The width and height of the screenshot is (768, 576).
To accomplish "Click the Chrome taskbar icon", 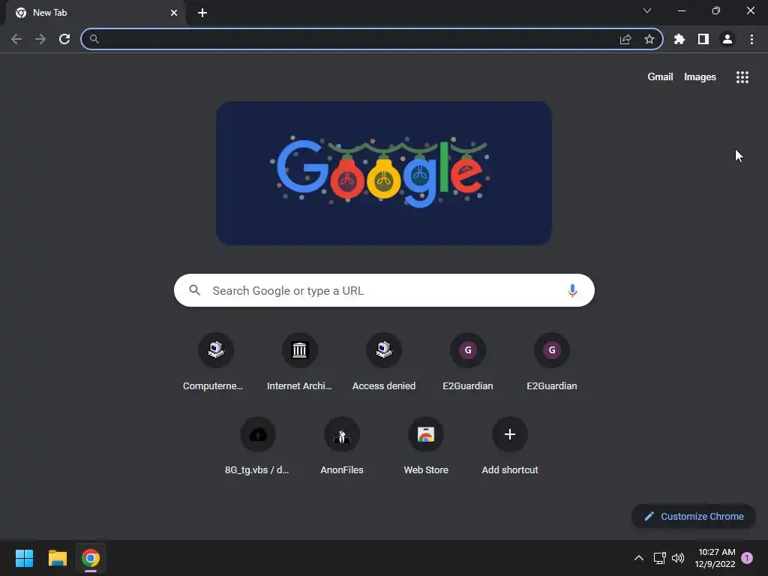I will (x=91, y=558).
